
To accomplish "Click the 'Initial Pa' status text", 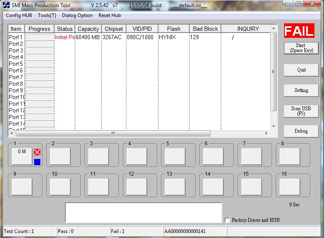I will [x=65, y=37].
